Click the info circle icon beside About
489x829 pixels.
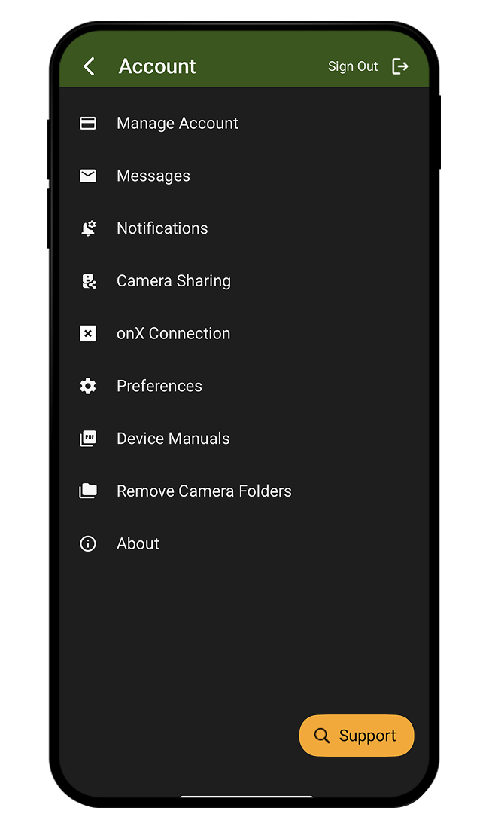[88, 543]
